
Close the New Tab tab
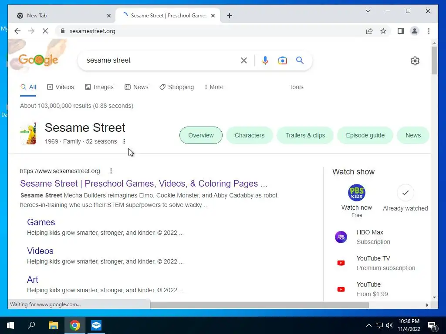[108, 16]
